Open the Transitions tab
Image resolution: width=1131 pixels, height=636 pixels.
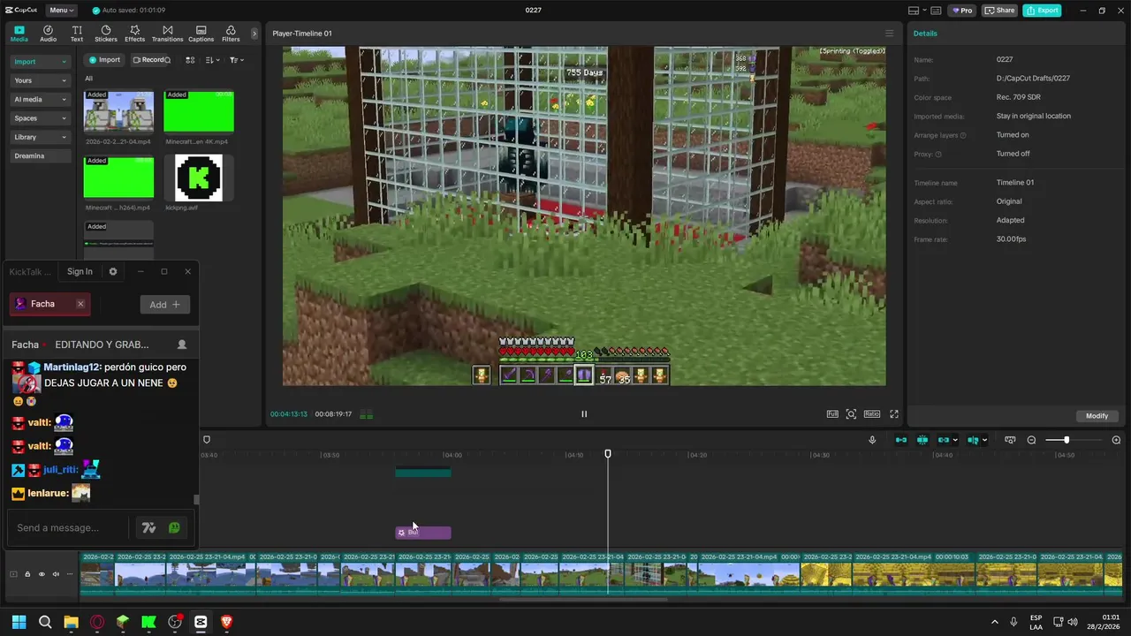click(x=167, y=34)
